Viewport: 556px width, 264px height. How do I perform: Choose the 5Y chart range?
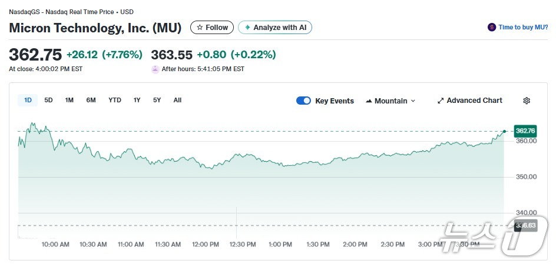pyautogui.click(x=157, y=100)
